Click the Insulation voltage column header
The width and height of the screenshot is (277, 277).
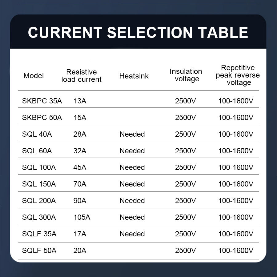pos(186,75)
